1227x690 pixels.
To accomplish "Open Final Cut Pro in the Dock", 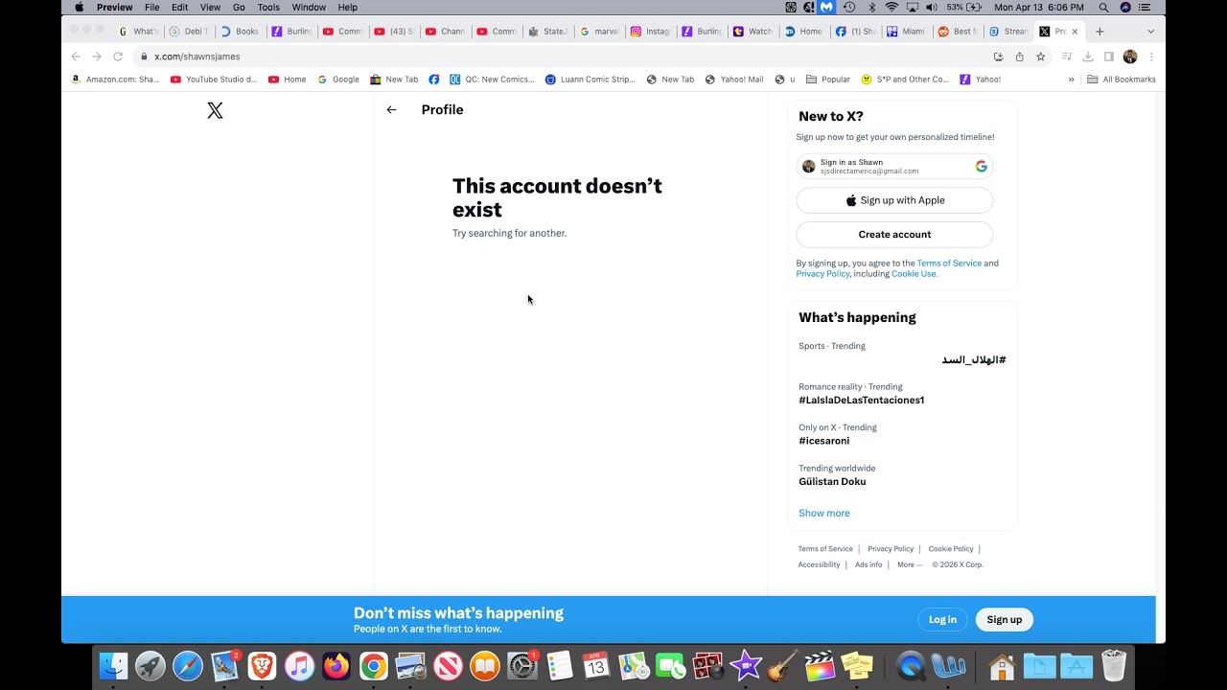I will click(820, 665).
